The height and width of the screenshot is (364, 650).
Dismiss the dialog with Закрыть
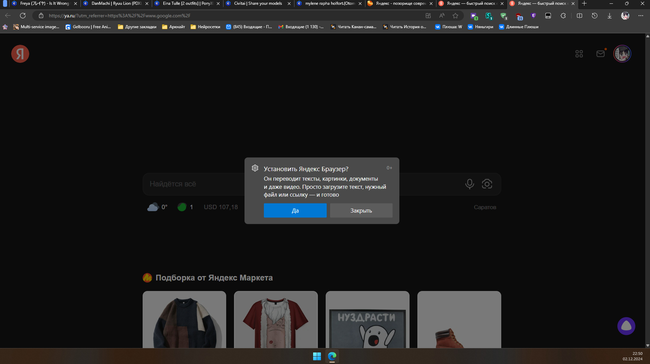tap(361, 211)
